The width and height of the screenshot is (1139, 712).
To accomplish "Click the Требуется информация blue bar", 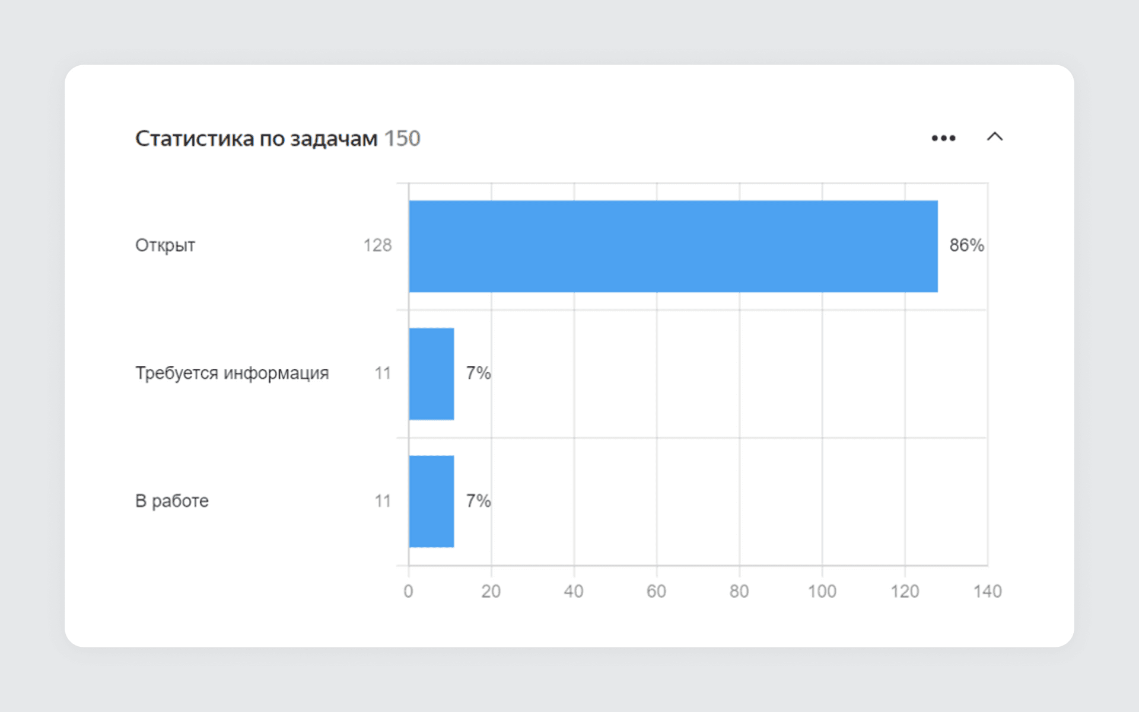I will [x=431, y=374].
